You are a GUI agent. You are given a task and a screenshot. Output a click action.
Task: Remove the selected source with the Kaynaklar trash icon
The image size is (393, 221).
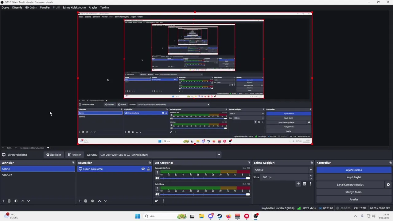pyautogui.click(x=86, y=201)
